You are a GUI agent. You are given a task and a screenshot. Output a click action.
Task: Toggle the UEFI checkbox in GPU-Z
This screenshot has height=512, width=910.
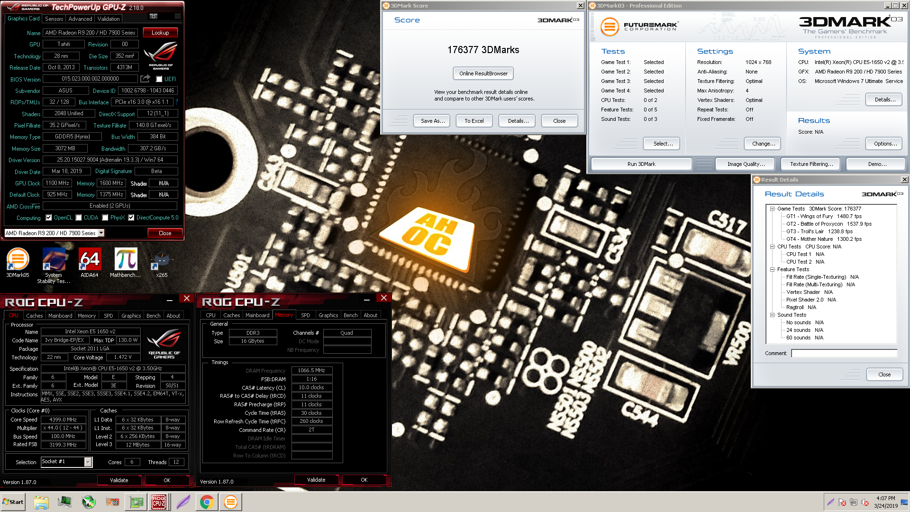coord(159,79)
